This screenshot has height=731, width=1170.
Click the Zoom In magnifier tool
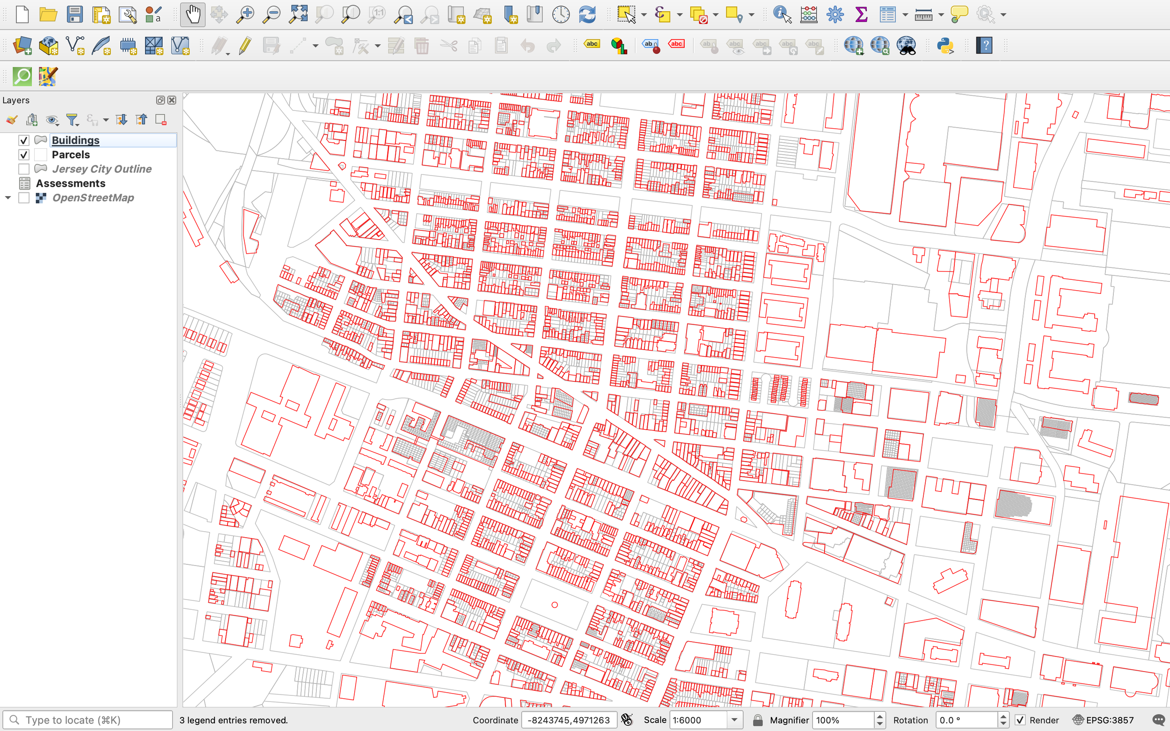(x=245, y=15)
